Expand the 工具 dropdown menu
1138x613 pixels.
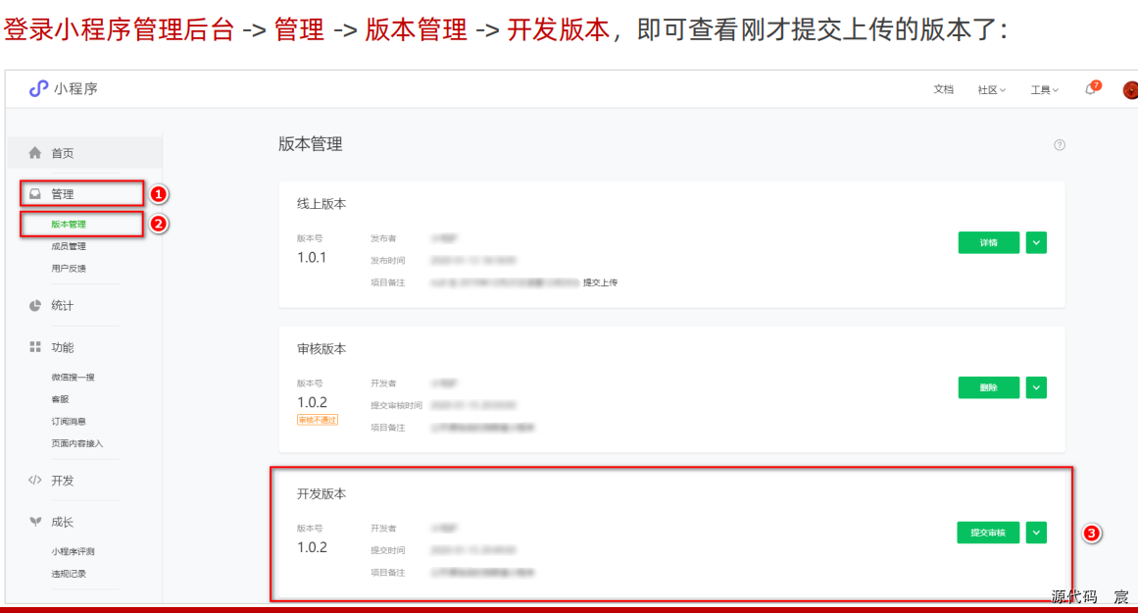tap(1044, 90)
